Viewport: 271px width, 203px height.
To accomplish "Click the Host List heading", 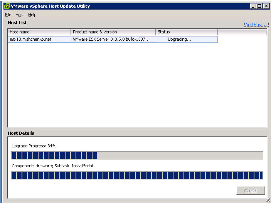I will (17, 23).
